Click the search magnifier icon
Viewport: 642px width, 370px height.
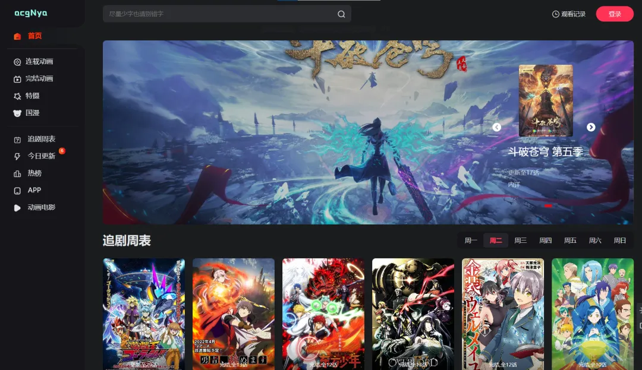[x=341, y=14]
